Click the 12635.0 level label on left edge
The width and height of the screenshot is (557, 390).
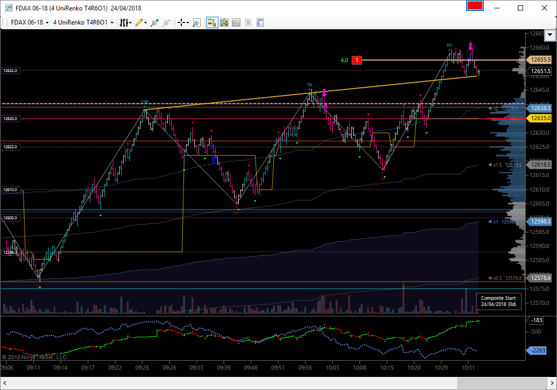(10, 119)
